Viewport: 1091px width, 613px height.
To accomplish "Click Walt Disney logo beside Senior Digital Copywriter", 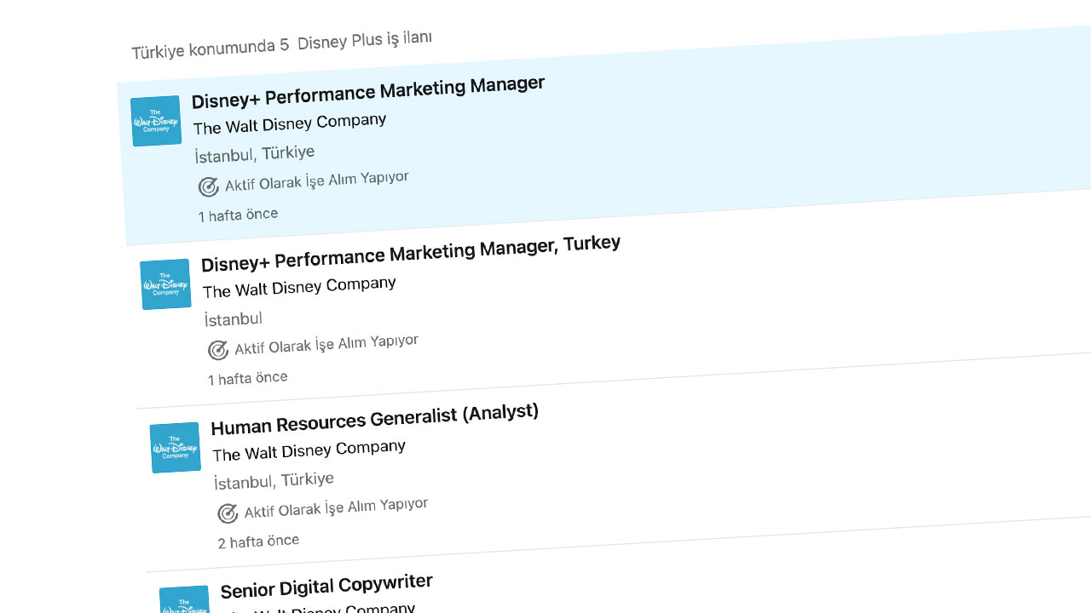I will coord(185,599).
